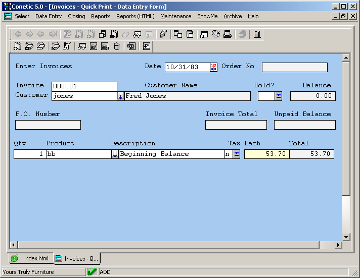Click the printer icon in toolbar
This screenshot has height=278, width=360.
point(228,34)
